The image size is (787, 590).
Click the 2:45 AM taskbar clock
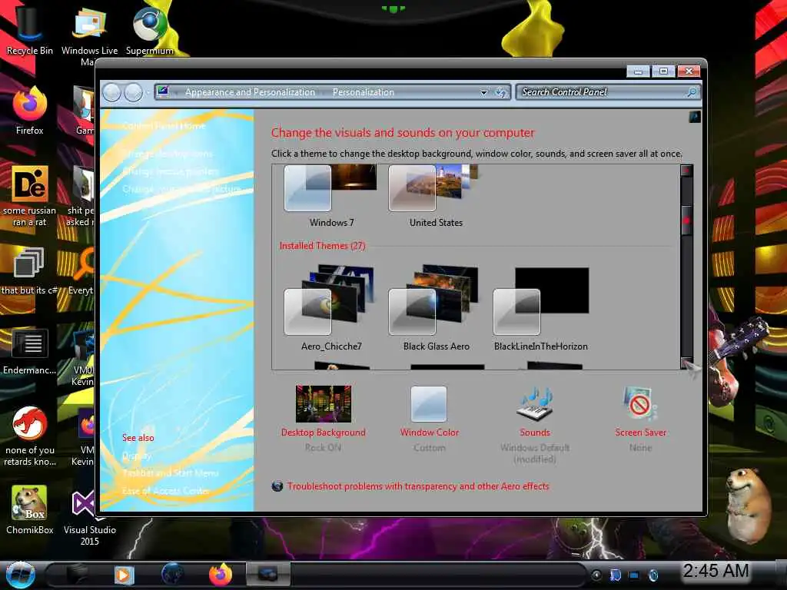[x=716, y=571]
